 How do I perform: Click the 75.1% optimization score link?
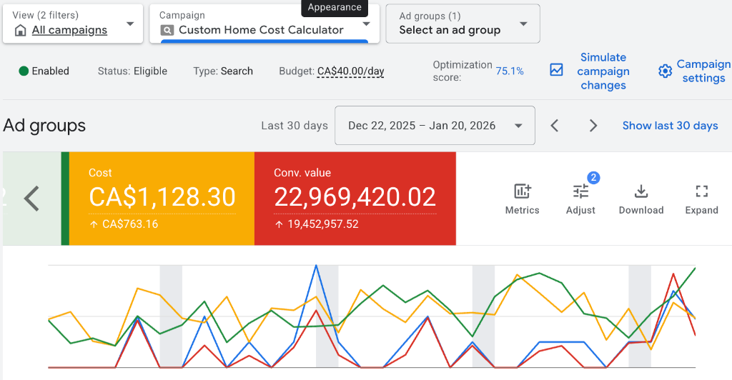pyautogui.click(x=510, y=71)
